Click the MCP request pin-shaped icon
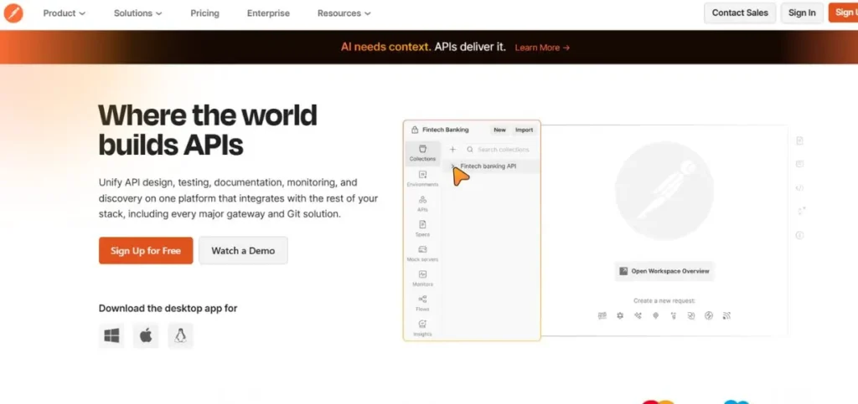858x404 pixels. pos(655,315)
